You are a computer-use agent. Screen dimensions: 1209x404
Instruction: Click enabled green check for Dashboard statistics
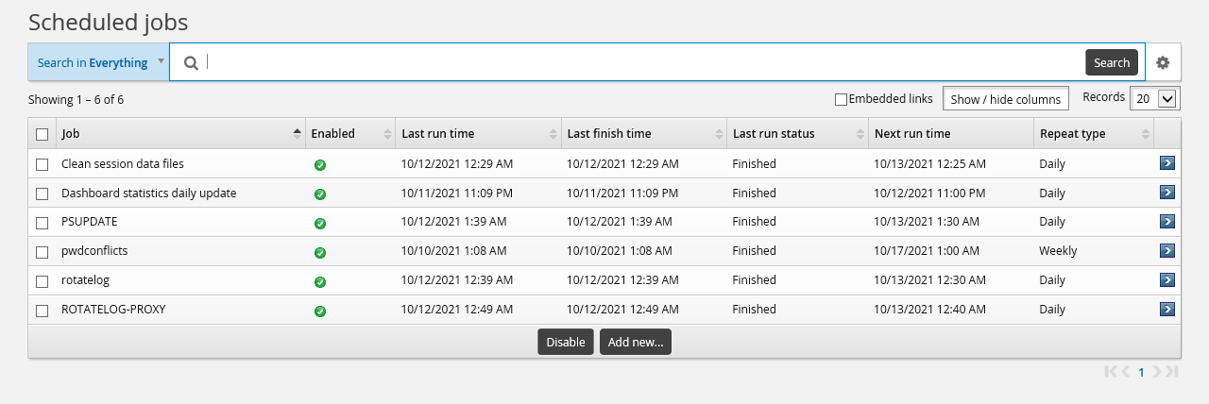click(320, 194)
